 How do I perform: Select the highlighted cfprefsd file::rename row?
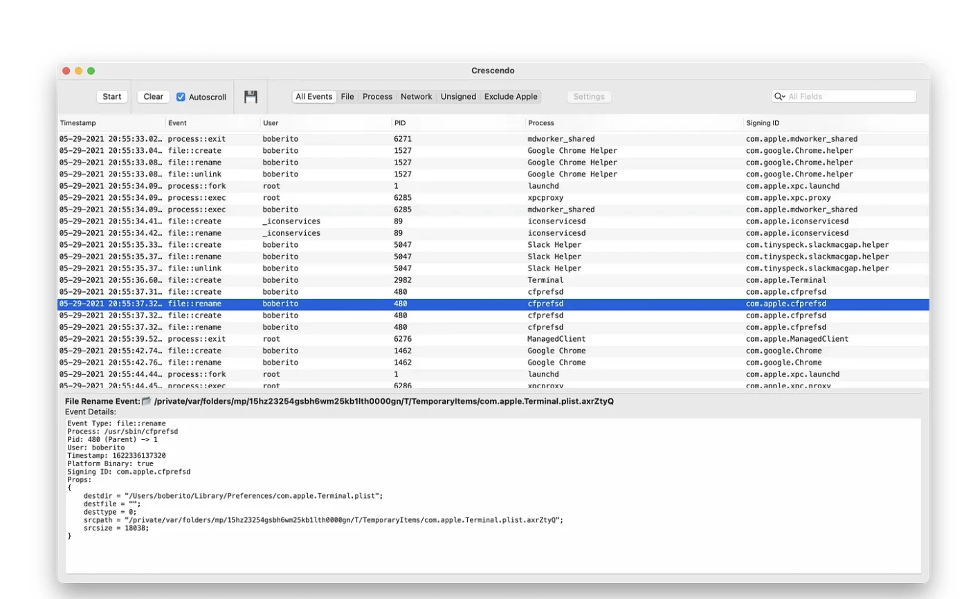[x=493, y=304]
